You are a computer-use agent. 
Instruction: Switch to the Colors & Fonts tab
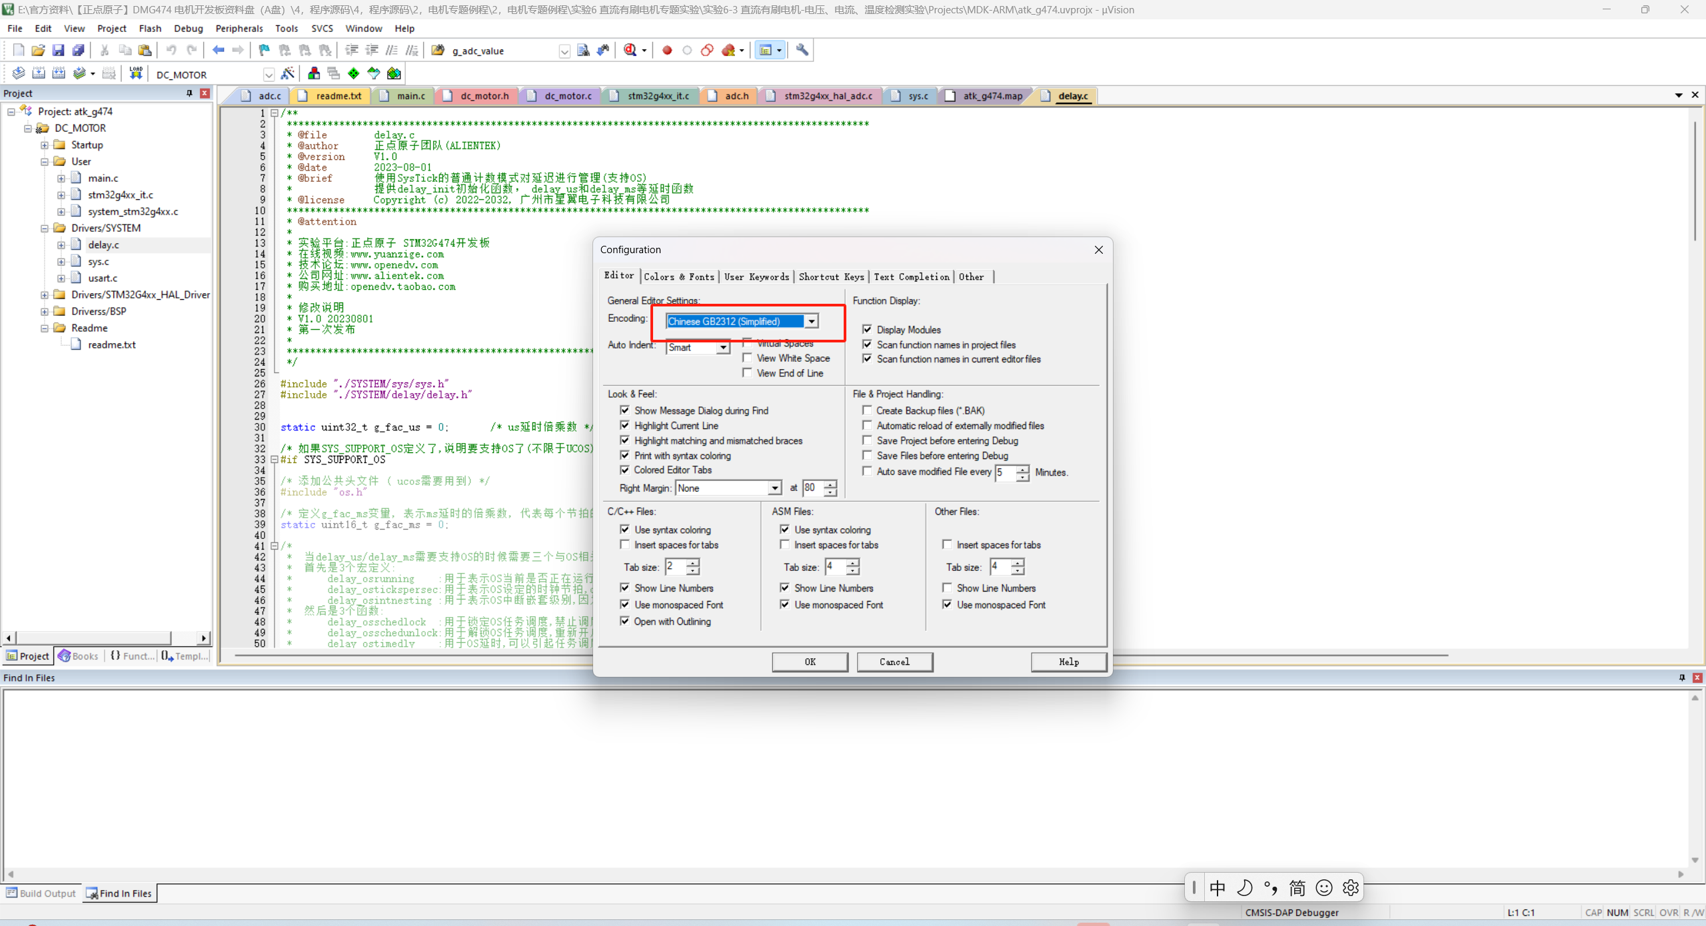678,276
